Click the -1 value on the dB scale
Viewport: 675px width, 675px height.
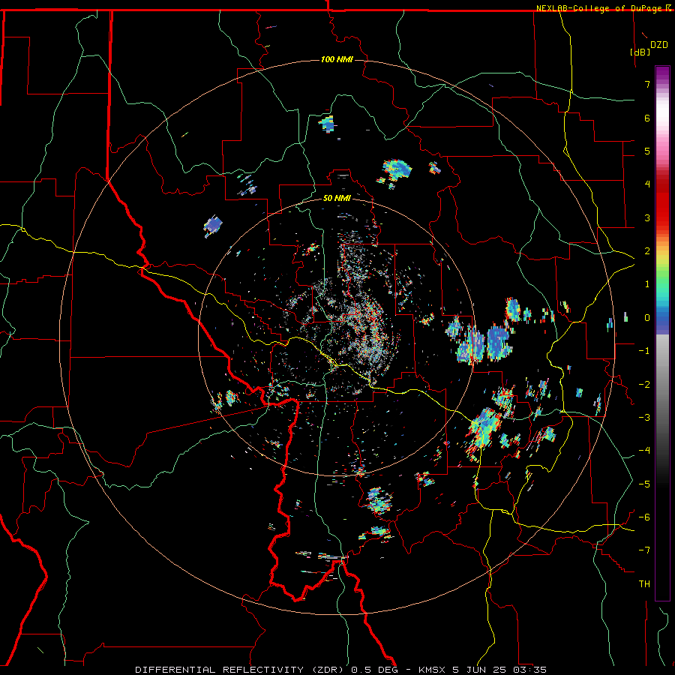[x=644, y=351]
